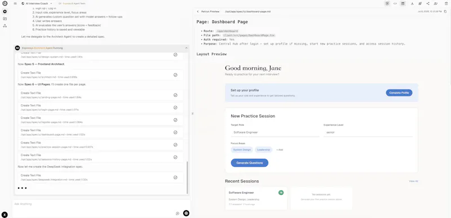Image resolution: width=451 pixels, height=218 pixels.
Task: Click the round black send button
Action: 186,213
